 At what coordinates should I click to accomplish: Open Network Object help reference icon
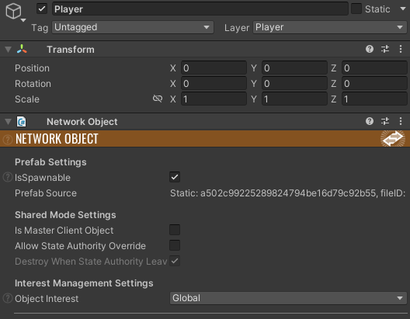pyautogui.click(x=370, y=121)
